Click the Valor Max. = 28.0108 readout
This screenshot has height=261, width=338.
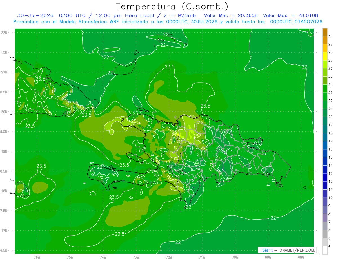coord(291,15)
